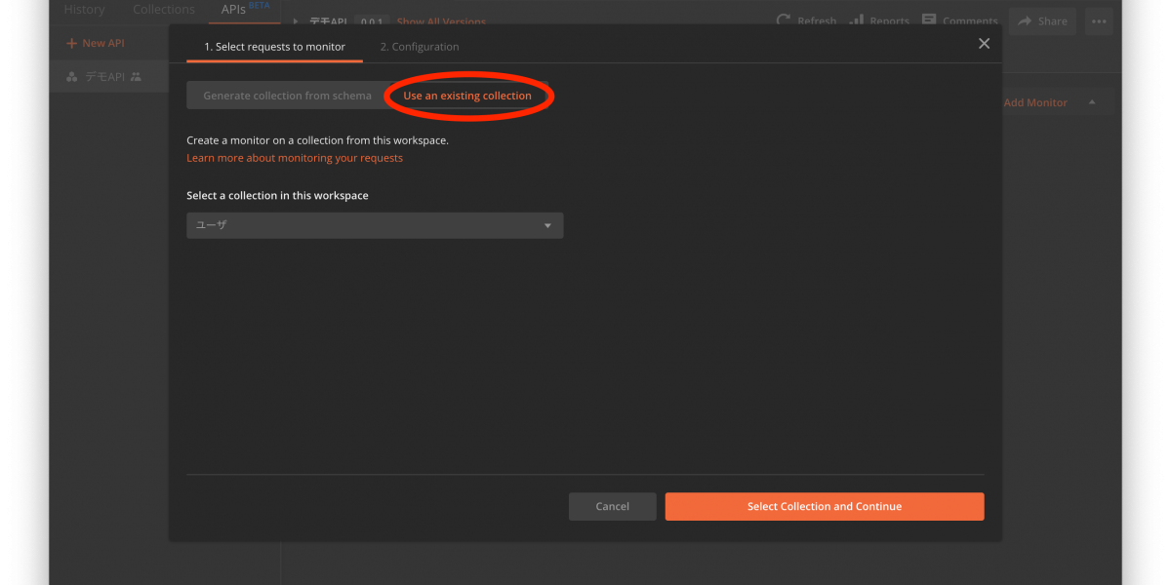
Task: Open Reports via the bar chart icon
Action: (857, 20)
